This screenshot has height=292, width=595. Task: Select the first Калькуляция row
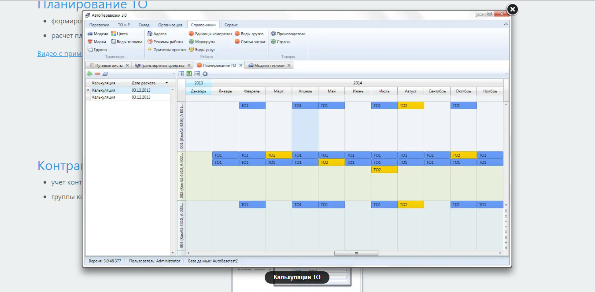(x=128, y=90)
